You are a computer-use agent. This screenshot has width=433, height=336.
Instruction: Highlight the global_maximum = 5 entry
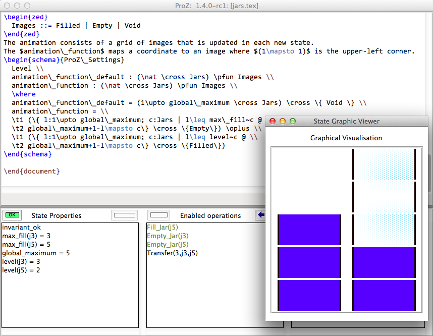(36, 253)
